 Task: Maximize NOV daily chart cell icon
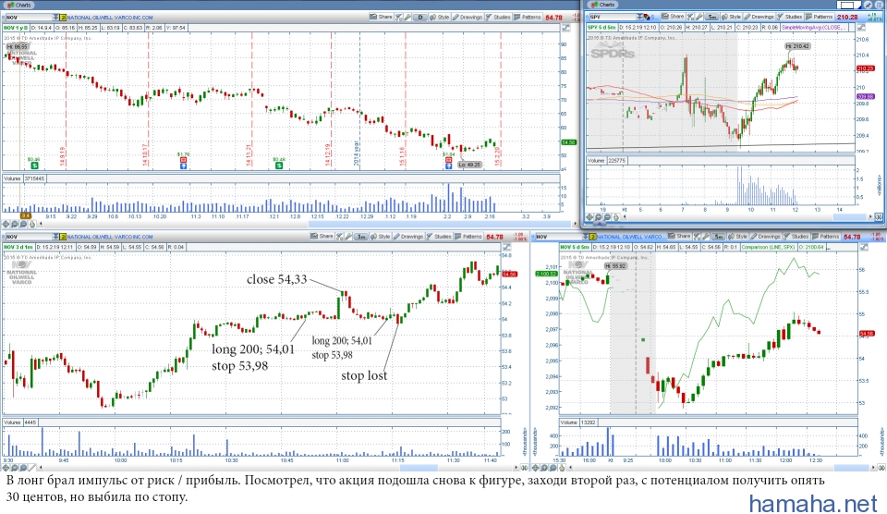566,28
